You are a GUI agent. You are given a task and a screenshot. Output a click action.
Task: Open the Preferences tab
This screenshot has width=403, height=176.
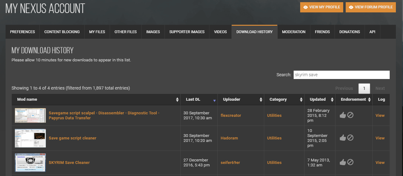23,32
